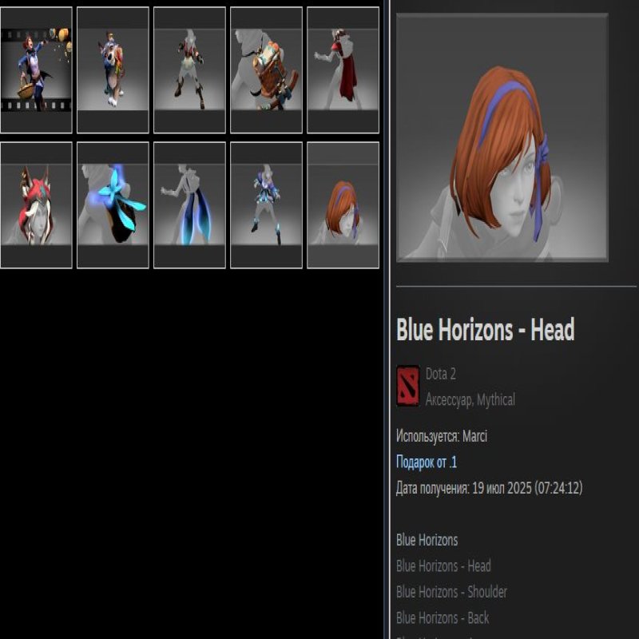Click the "Используется: Marci" hero line

tap(442, 437)
